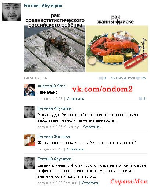The width and height of the screenshot is (150, 187).
Task: Open Евгений Абузяров's large profile avatar at the top
Action: tap(11, 12)
